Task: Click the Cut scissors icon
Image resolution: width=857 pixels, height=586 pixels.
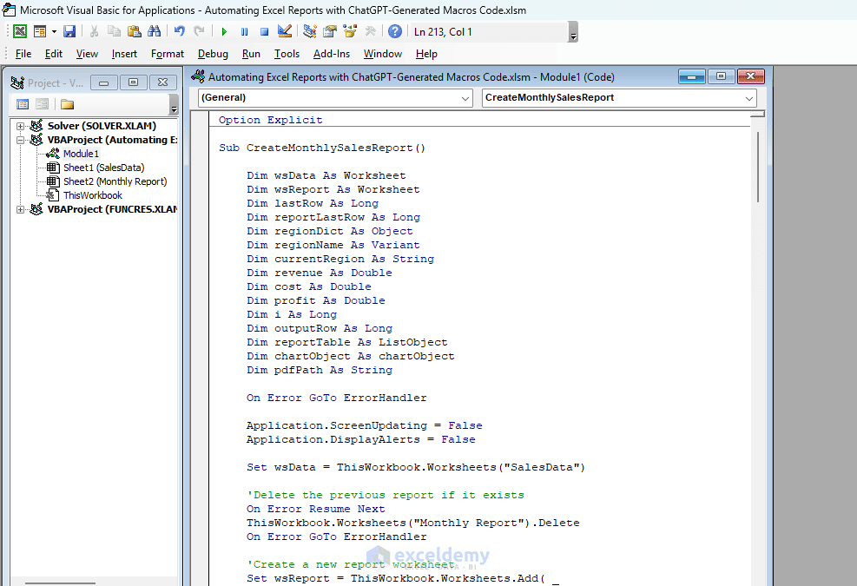Action: 94,32
